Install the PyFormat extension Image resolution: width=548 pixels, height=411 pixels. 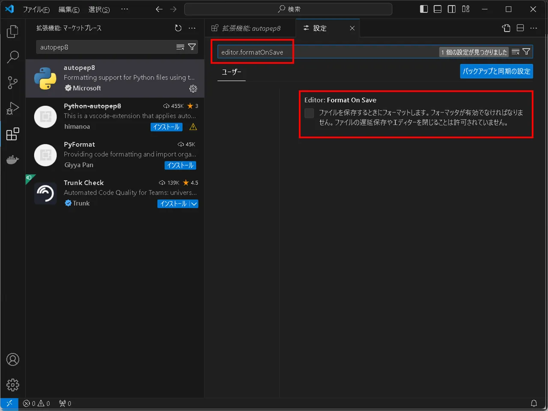(180, 165)
